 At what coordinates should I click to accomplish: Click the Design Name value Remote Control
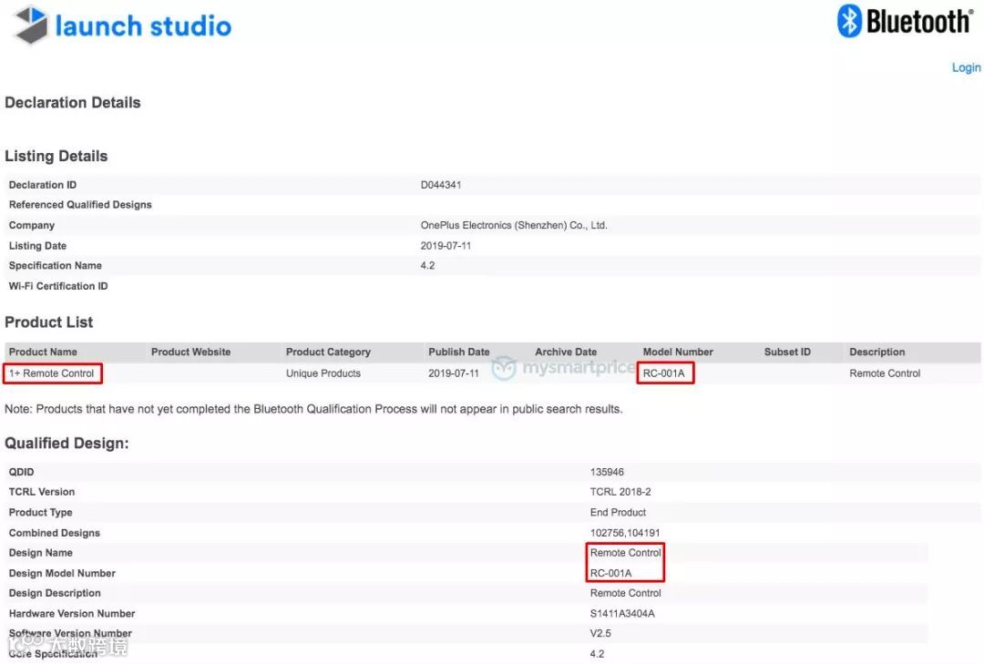[x=625, y=552]
